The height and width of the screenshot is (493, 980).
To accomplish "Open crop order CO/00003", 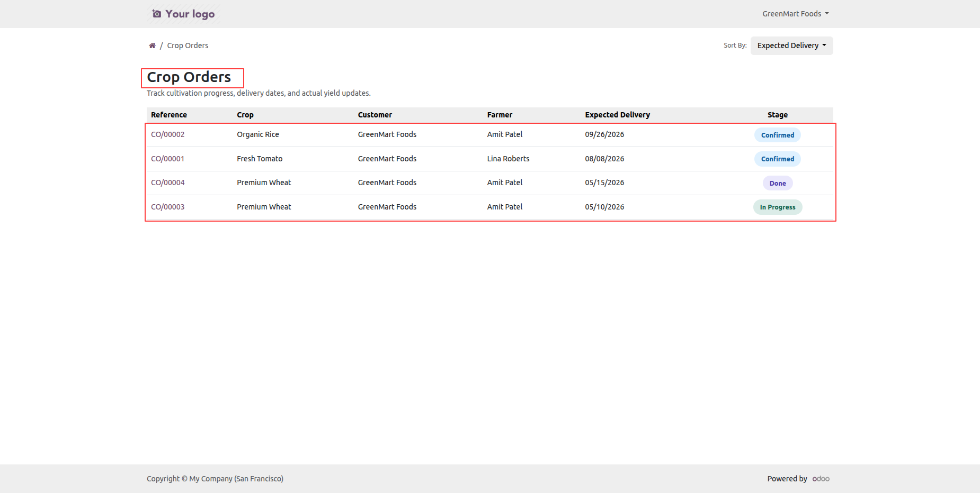I will pos(167,207).
